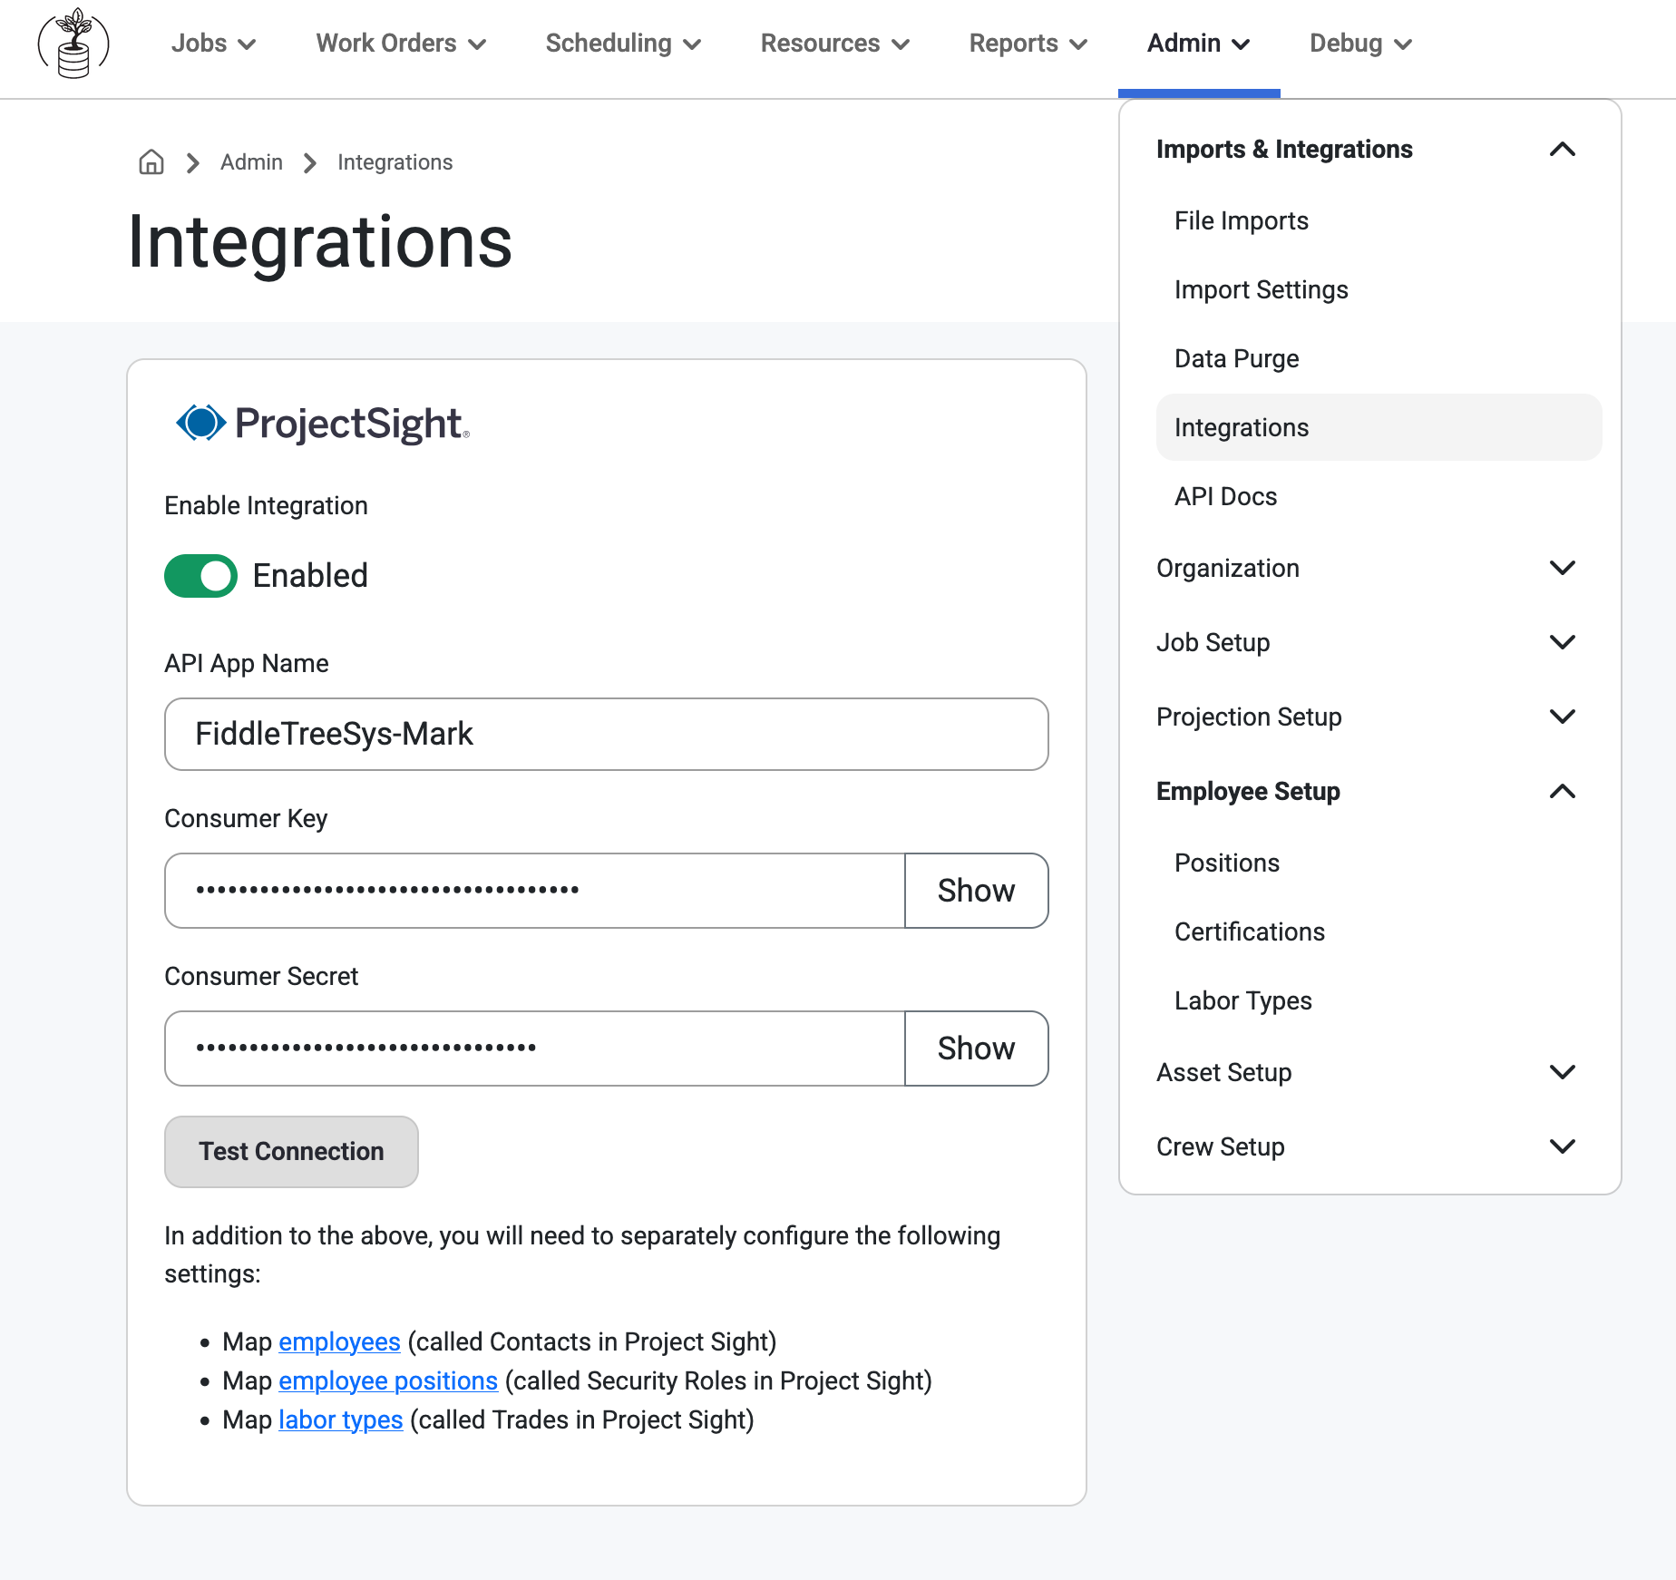1676x1580 pixels.
Task: Select Import Settings menu item
Action: point(1379,289)
